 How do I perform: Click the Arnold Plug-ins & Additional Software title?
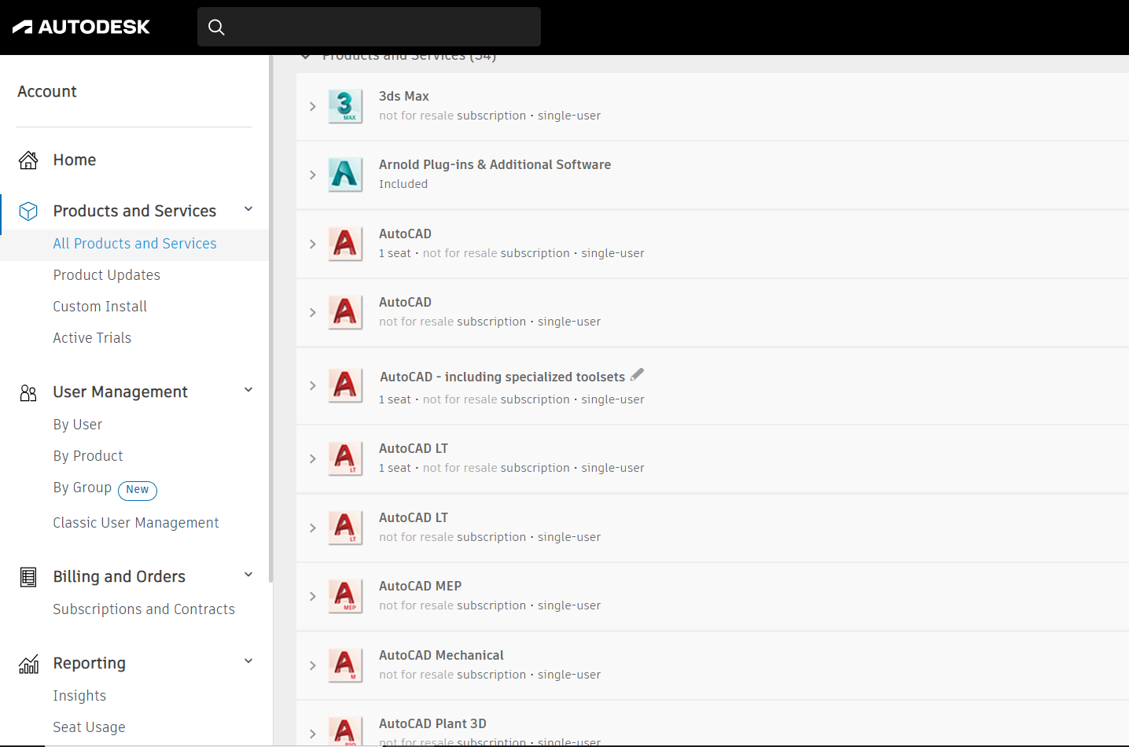point(495,164)
